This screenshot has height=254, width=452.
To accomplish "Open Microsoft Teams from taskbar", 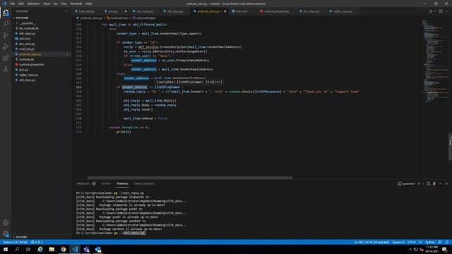I will point(86,249).
